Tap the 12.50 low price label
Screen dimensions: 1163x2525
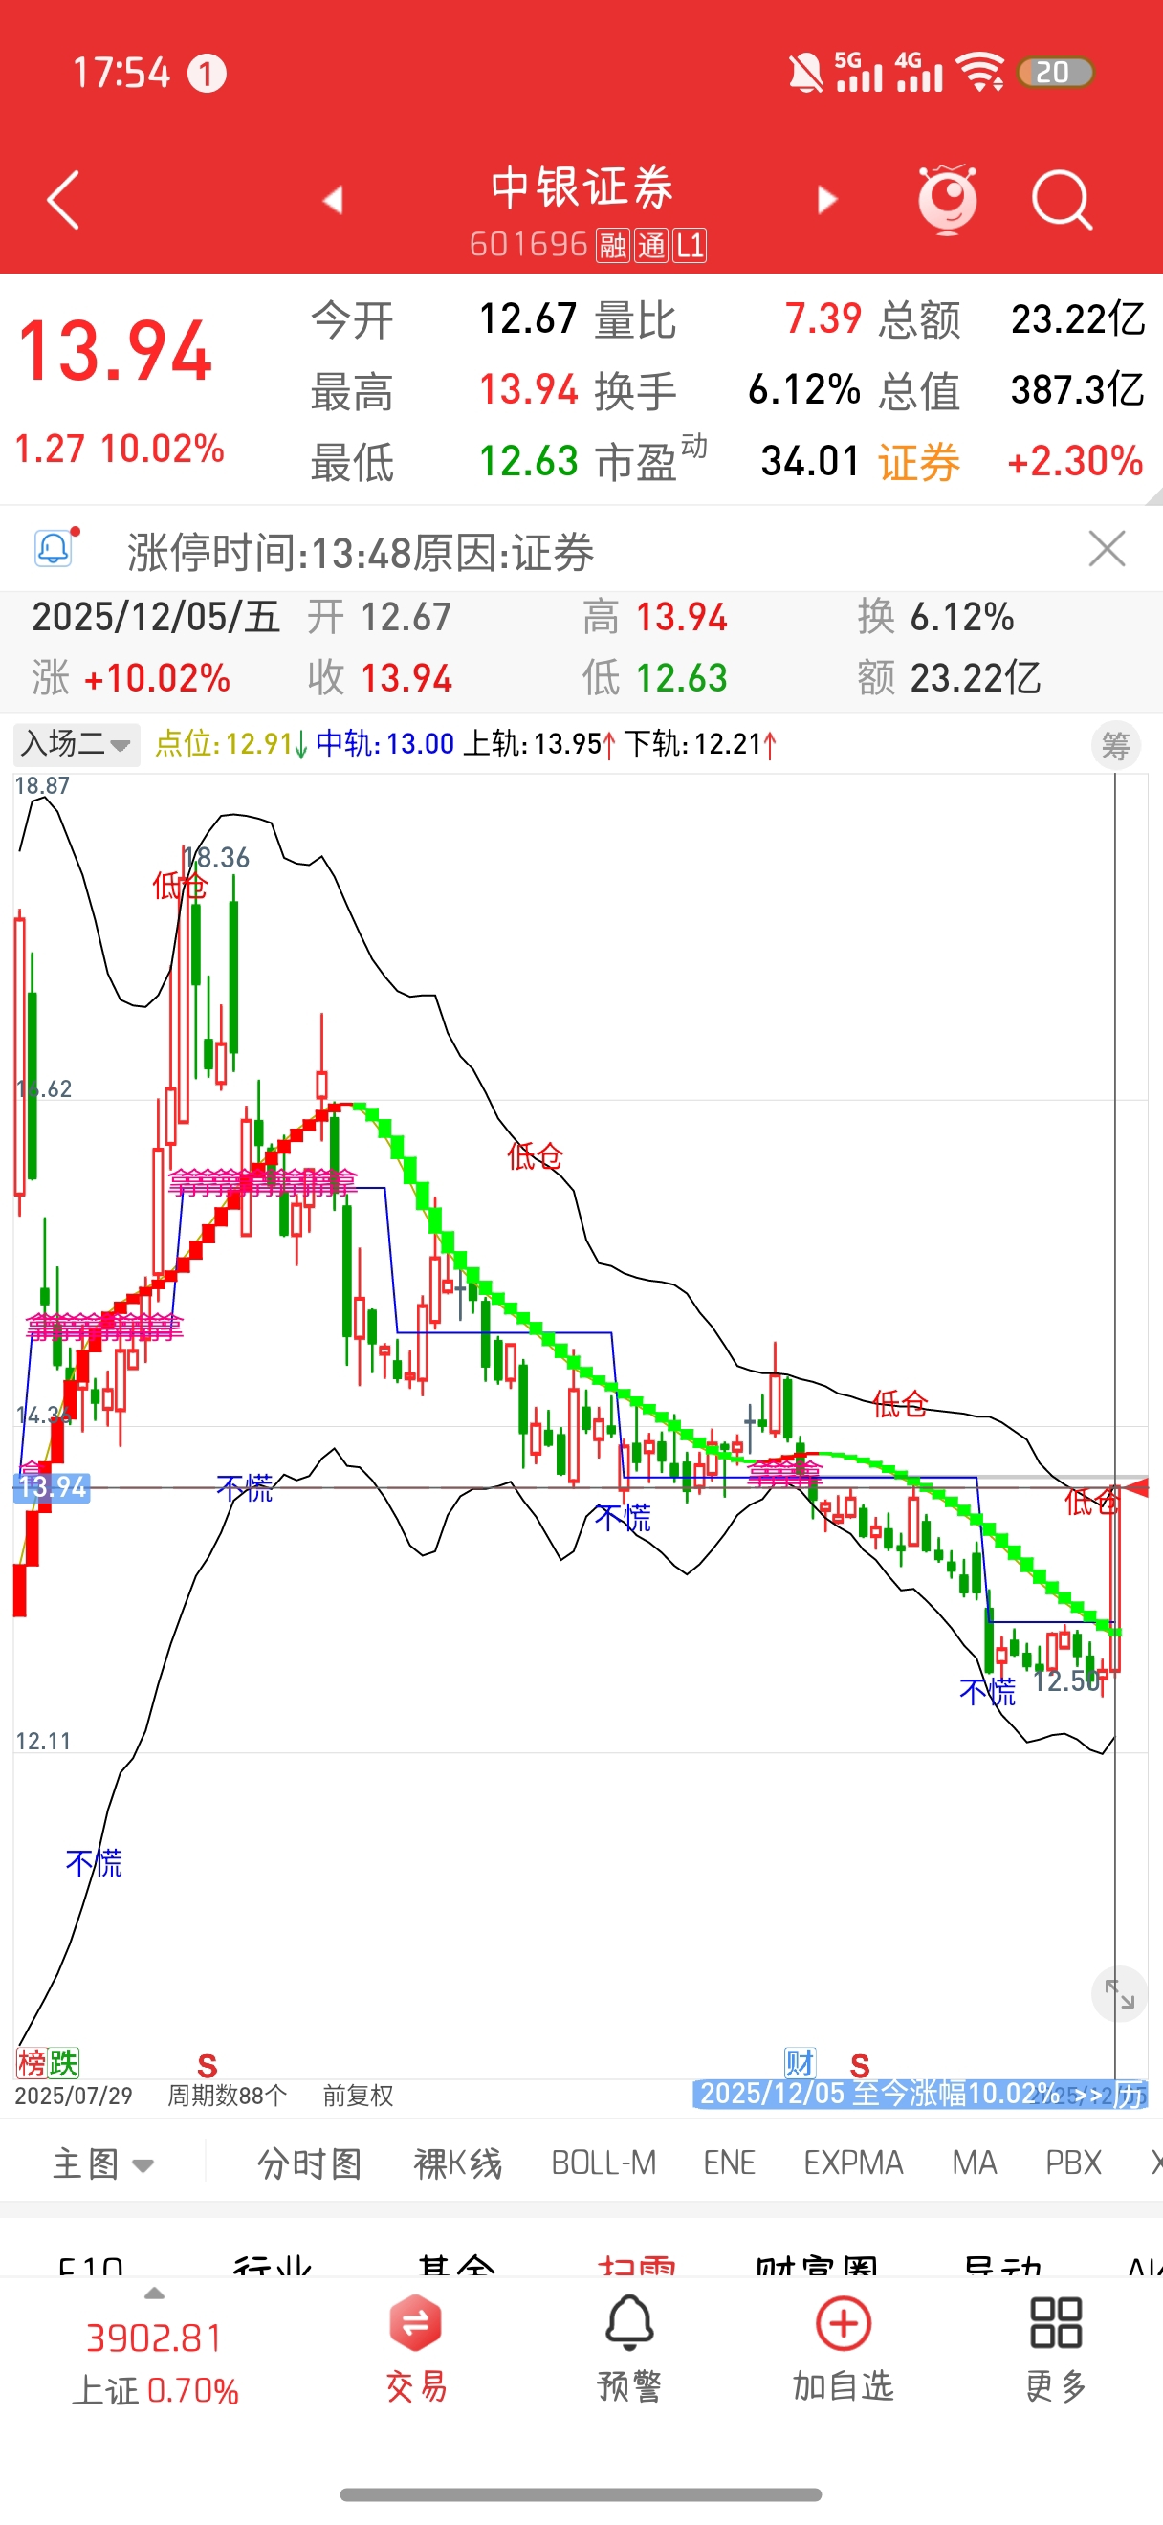coord(1067,1681)
